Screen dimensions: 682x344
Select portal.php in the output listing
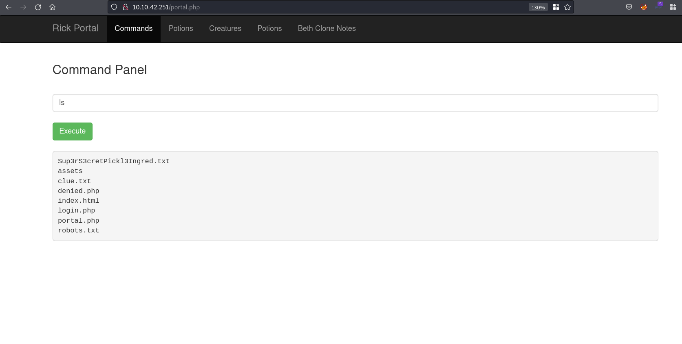(x=79, y=221)
